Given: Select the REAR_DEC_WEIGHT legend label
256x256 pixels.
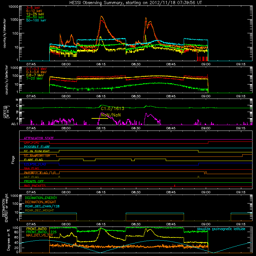Looking at the screenshot, I should pos(39,211).
